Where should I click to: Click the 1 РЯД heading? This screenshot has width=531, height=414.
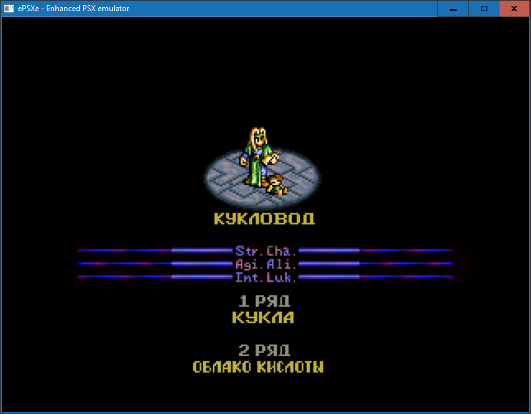[x=264, y=301]
